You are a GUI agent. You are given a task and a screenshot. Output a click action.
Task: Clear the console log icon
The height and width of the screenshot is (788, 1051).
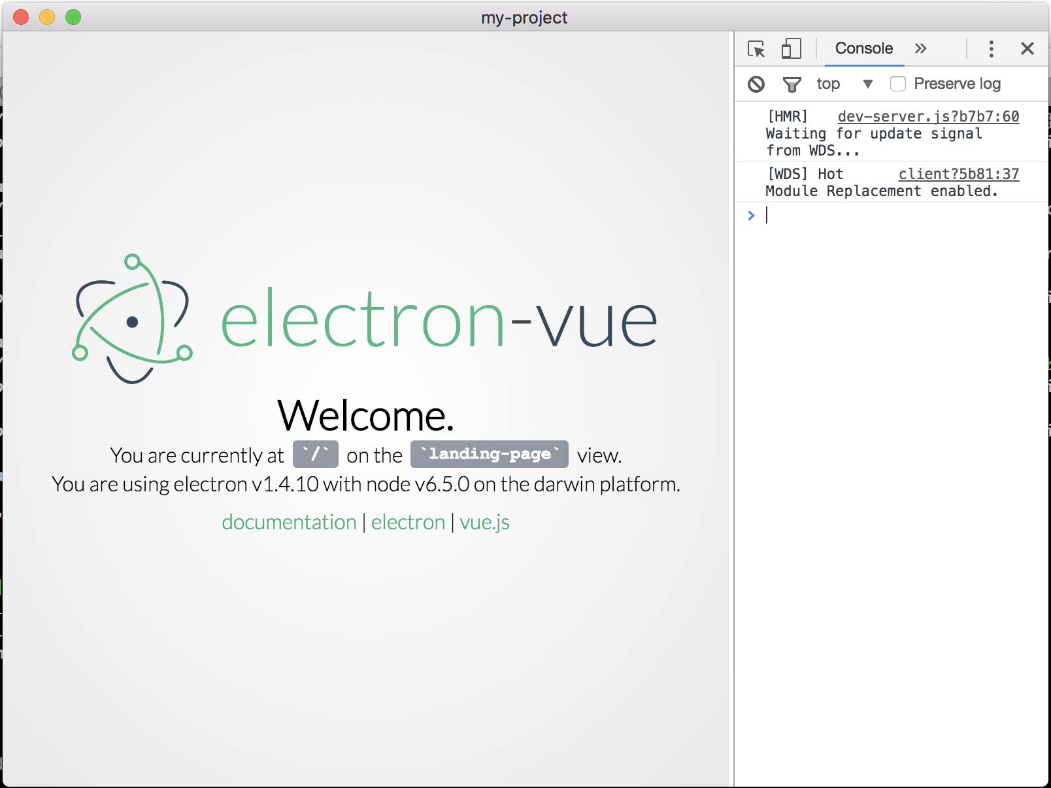(756, 84)
